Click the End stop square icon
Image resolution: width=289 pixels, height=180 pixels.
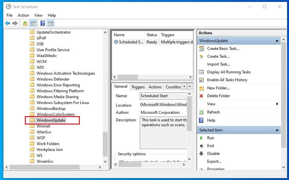pyautogui.click(x=202, y=146)
